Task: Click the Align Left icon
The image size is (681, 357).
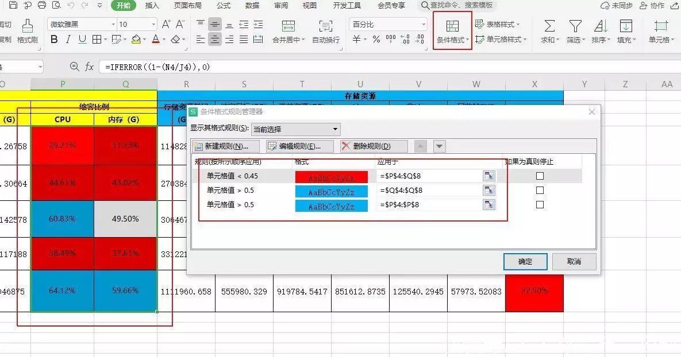Action: point(200,40)
